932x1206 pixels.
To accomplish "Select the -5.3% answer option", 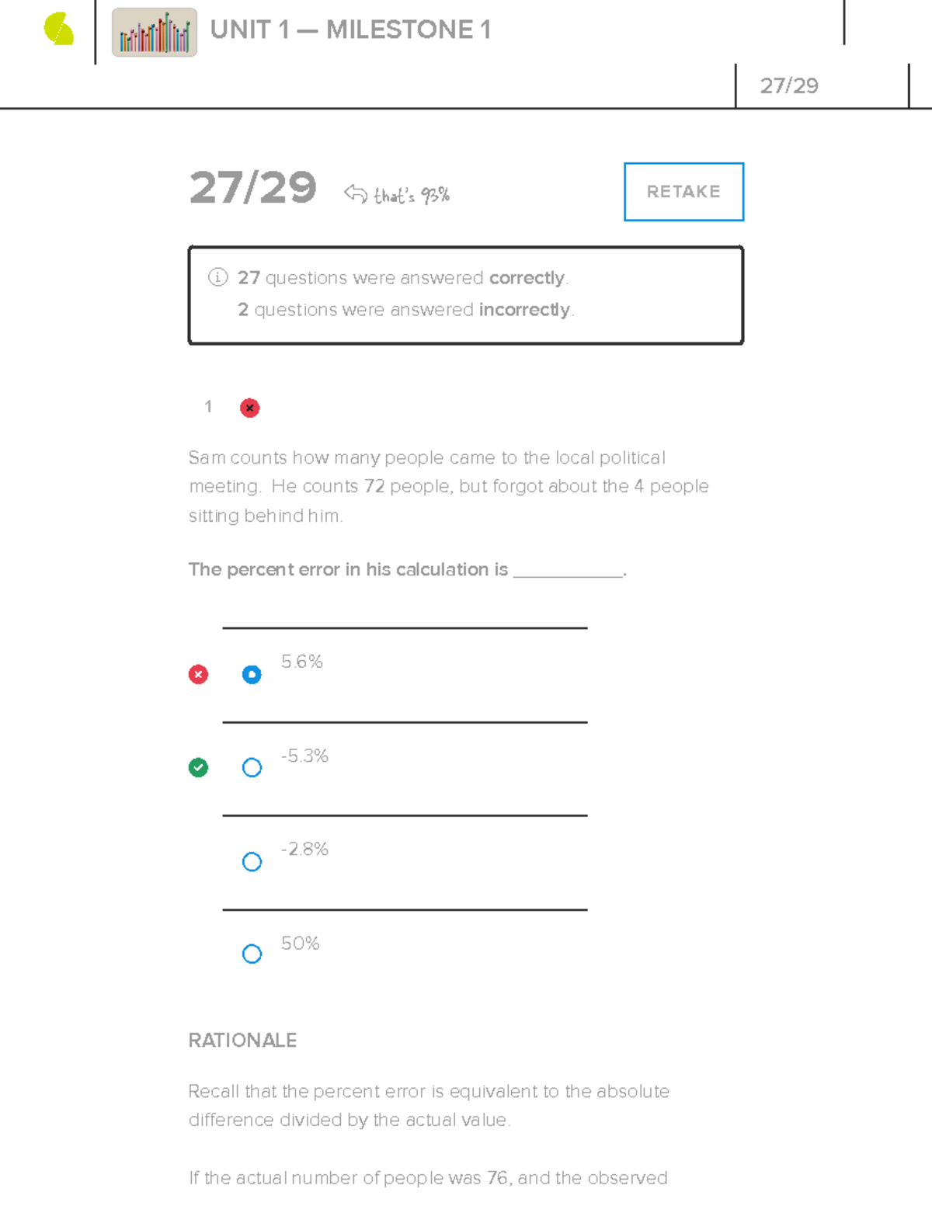I will tap(252, 767).
